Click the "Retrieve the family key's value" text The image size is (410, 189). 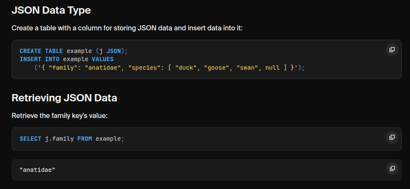click(62, 116)
